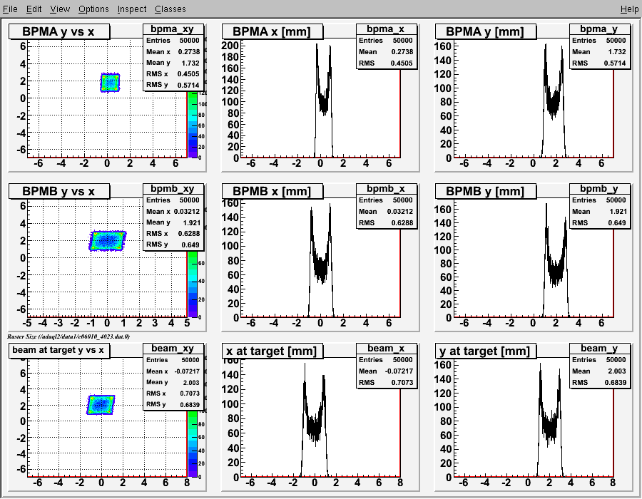This screenshot has width=642, height=499.
Task: Click the beam at target color palette scale
Action: tap(193, 444)
